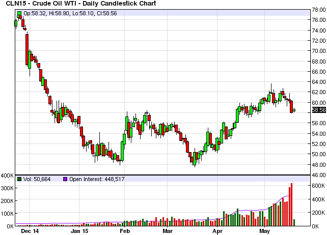Click the 54.00 price axis label
327x235 pixels.
[319, 134]
